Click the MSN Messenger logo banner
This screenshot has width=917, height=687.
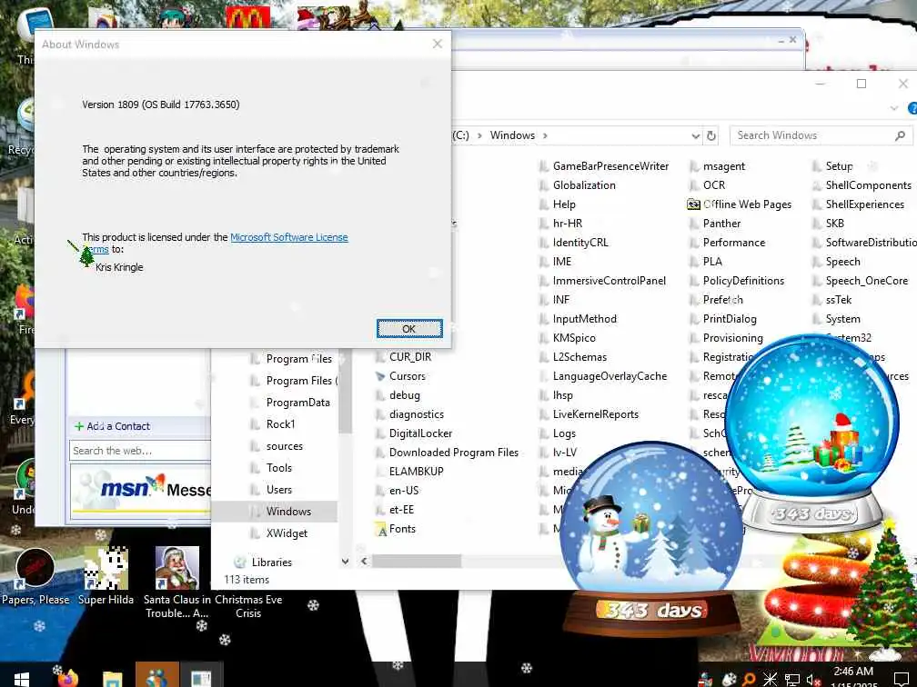tap(140, 492)
